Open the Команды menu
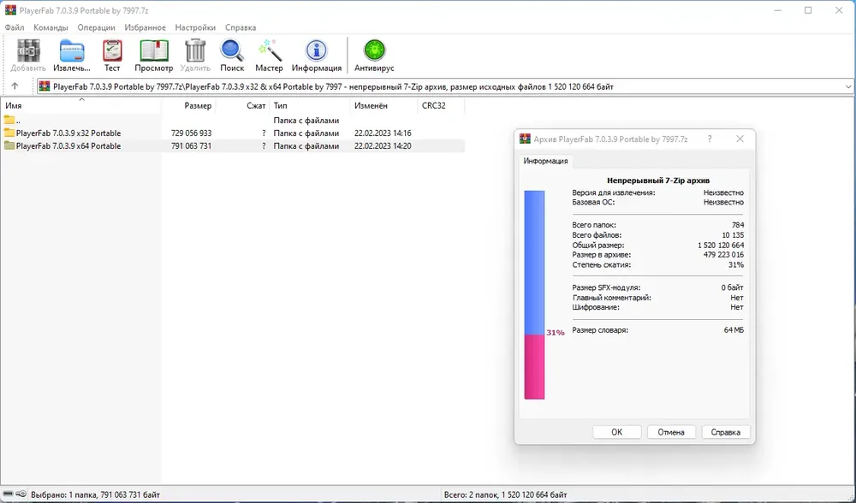Image resolution: width=856 pixels, height=503 pixels. (51, 27)
